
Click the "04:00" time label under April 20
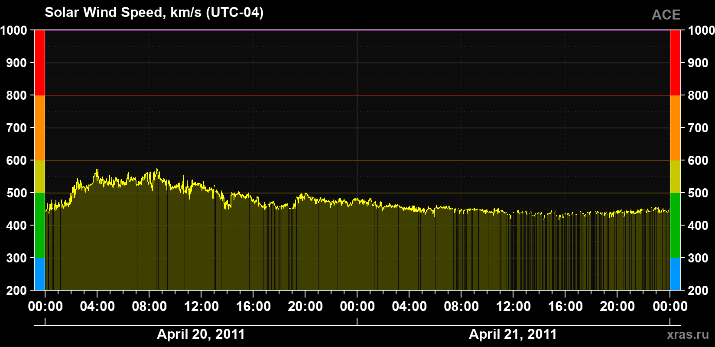click(x=97, y=307)
